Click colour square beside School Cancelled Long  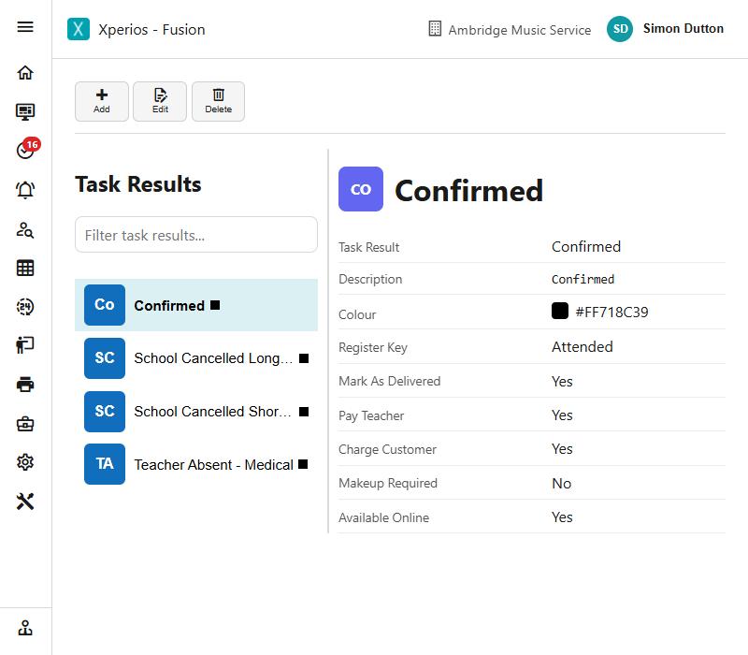point(304,358)
